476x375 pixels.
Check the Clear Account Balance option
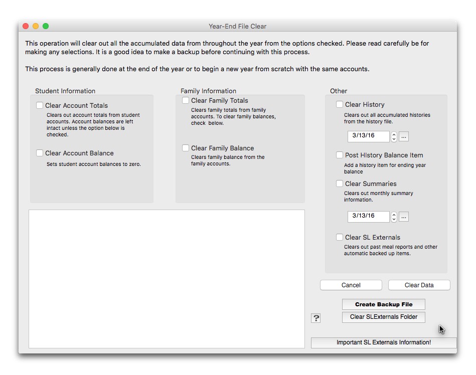tap(40, 153)
